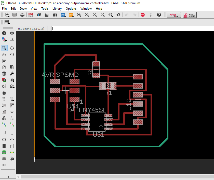Select the Dimension tool
Image resolution: width=214 pixels, height=180 pixels.
(x=4, y=165)
